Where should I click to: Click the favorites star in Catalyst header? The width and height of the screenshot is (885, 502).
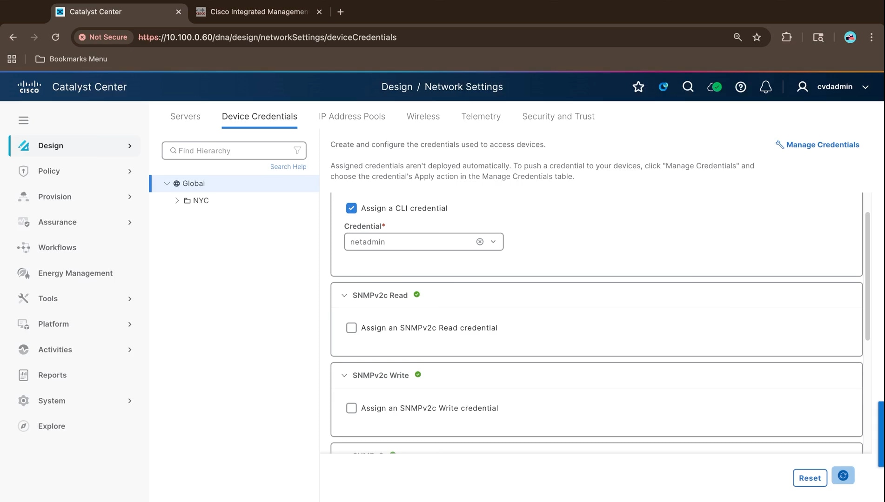638,86
